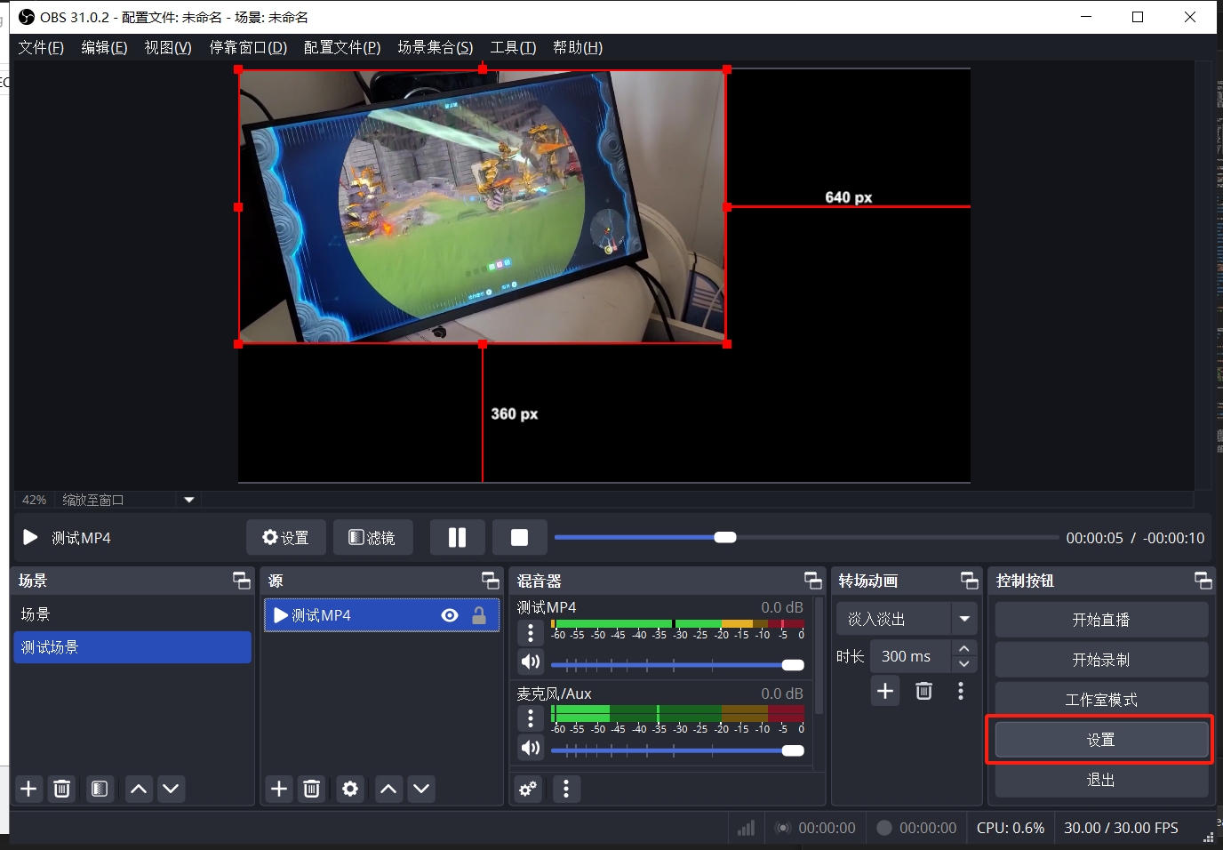Open the 工具(T) menu
The height and width of the screenshot is (850, 1223).
point(513,47)
